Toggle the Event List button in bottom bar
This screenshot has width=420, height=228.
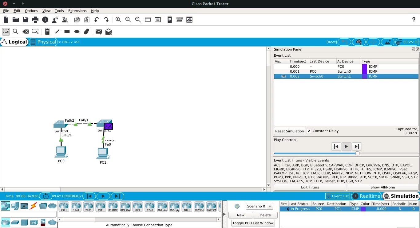[x=337, y=196]
